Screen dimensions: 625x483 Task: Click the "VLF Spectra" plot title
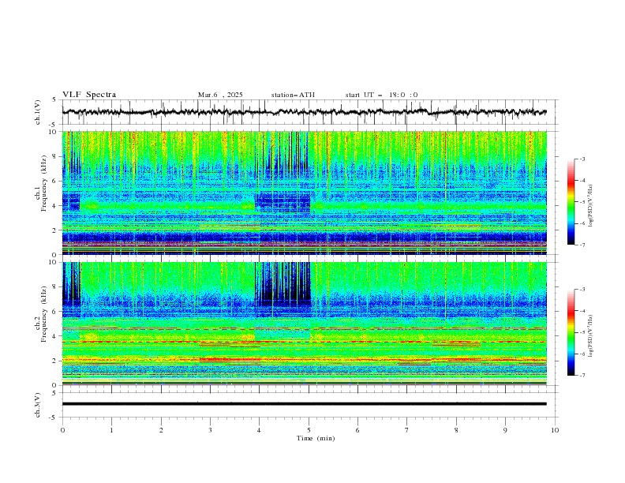click(89, 95)
